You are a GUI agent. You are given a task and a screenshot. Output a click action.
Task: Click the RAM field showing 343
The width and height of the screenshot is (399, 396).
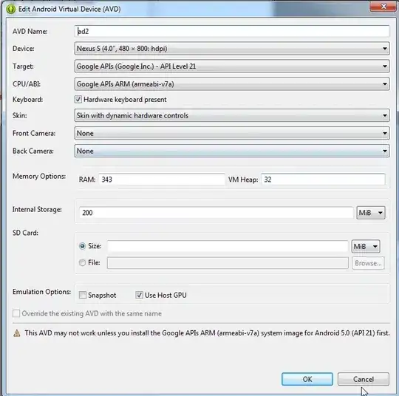point(162,180)
